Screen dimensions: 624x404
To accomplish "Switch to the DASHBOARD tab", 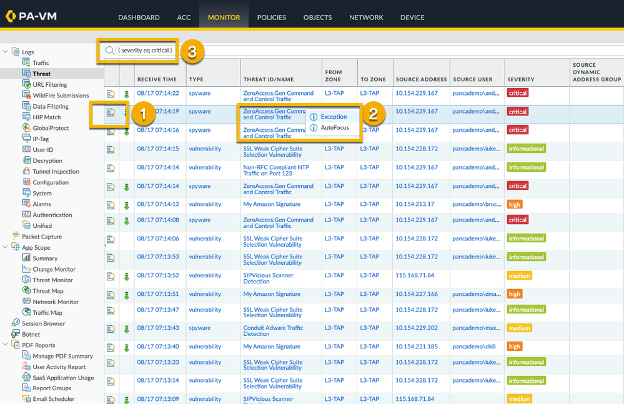I will click(x=139, y=17).
